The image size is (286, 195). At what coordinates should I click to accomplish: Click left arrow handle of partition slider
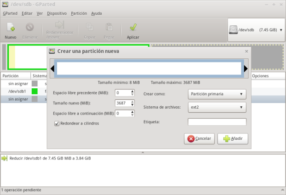click(x=53, y=69)
